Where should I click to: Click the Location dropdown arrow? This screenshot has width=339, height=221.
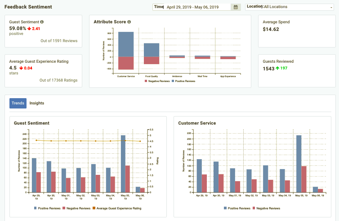[331, 8]
